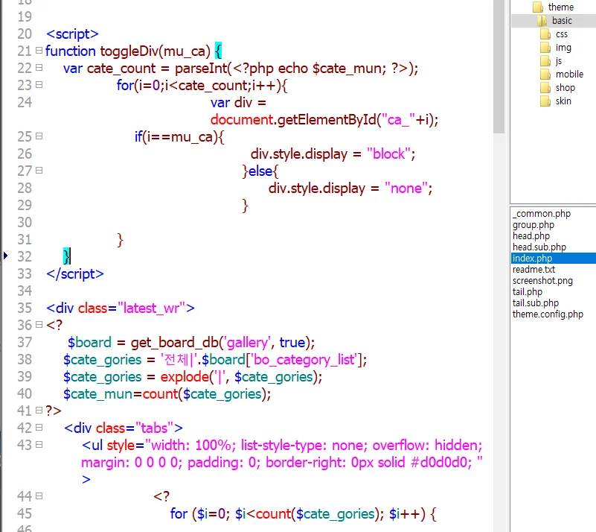Select head.php in the file list
The image size is (596, 532).
(x=531, y=236)
